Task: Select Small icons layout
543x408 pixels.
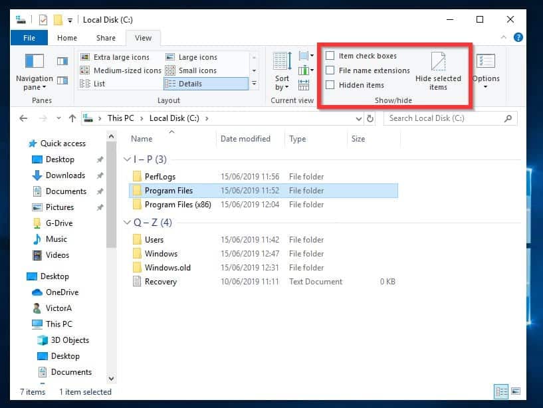Action: (191, 70)
